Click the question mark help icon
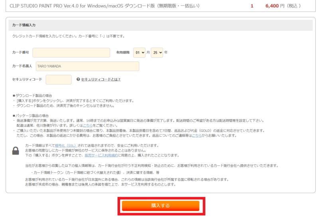The image size is (319, 217). point(78,79)
